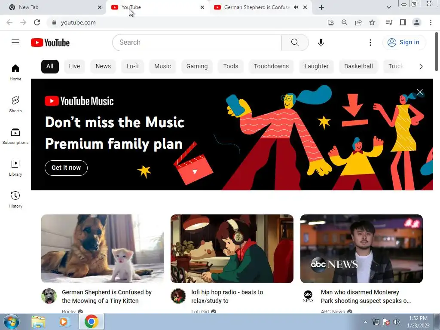The height and width of the screenshot is (330, 440).
Task: Click Chrome icon in taskbar
Action: tap(91, 321)
